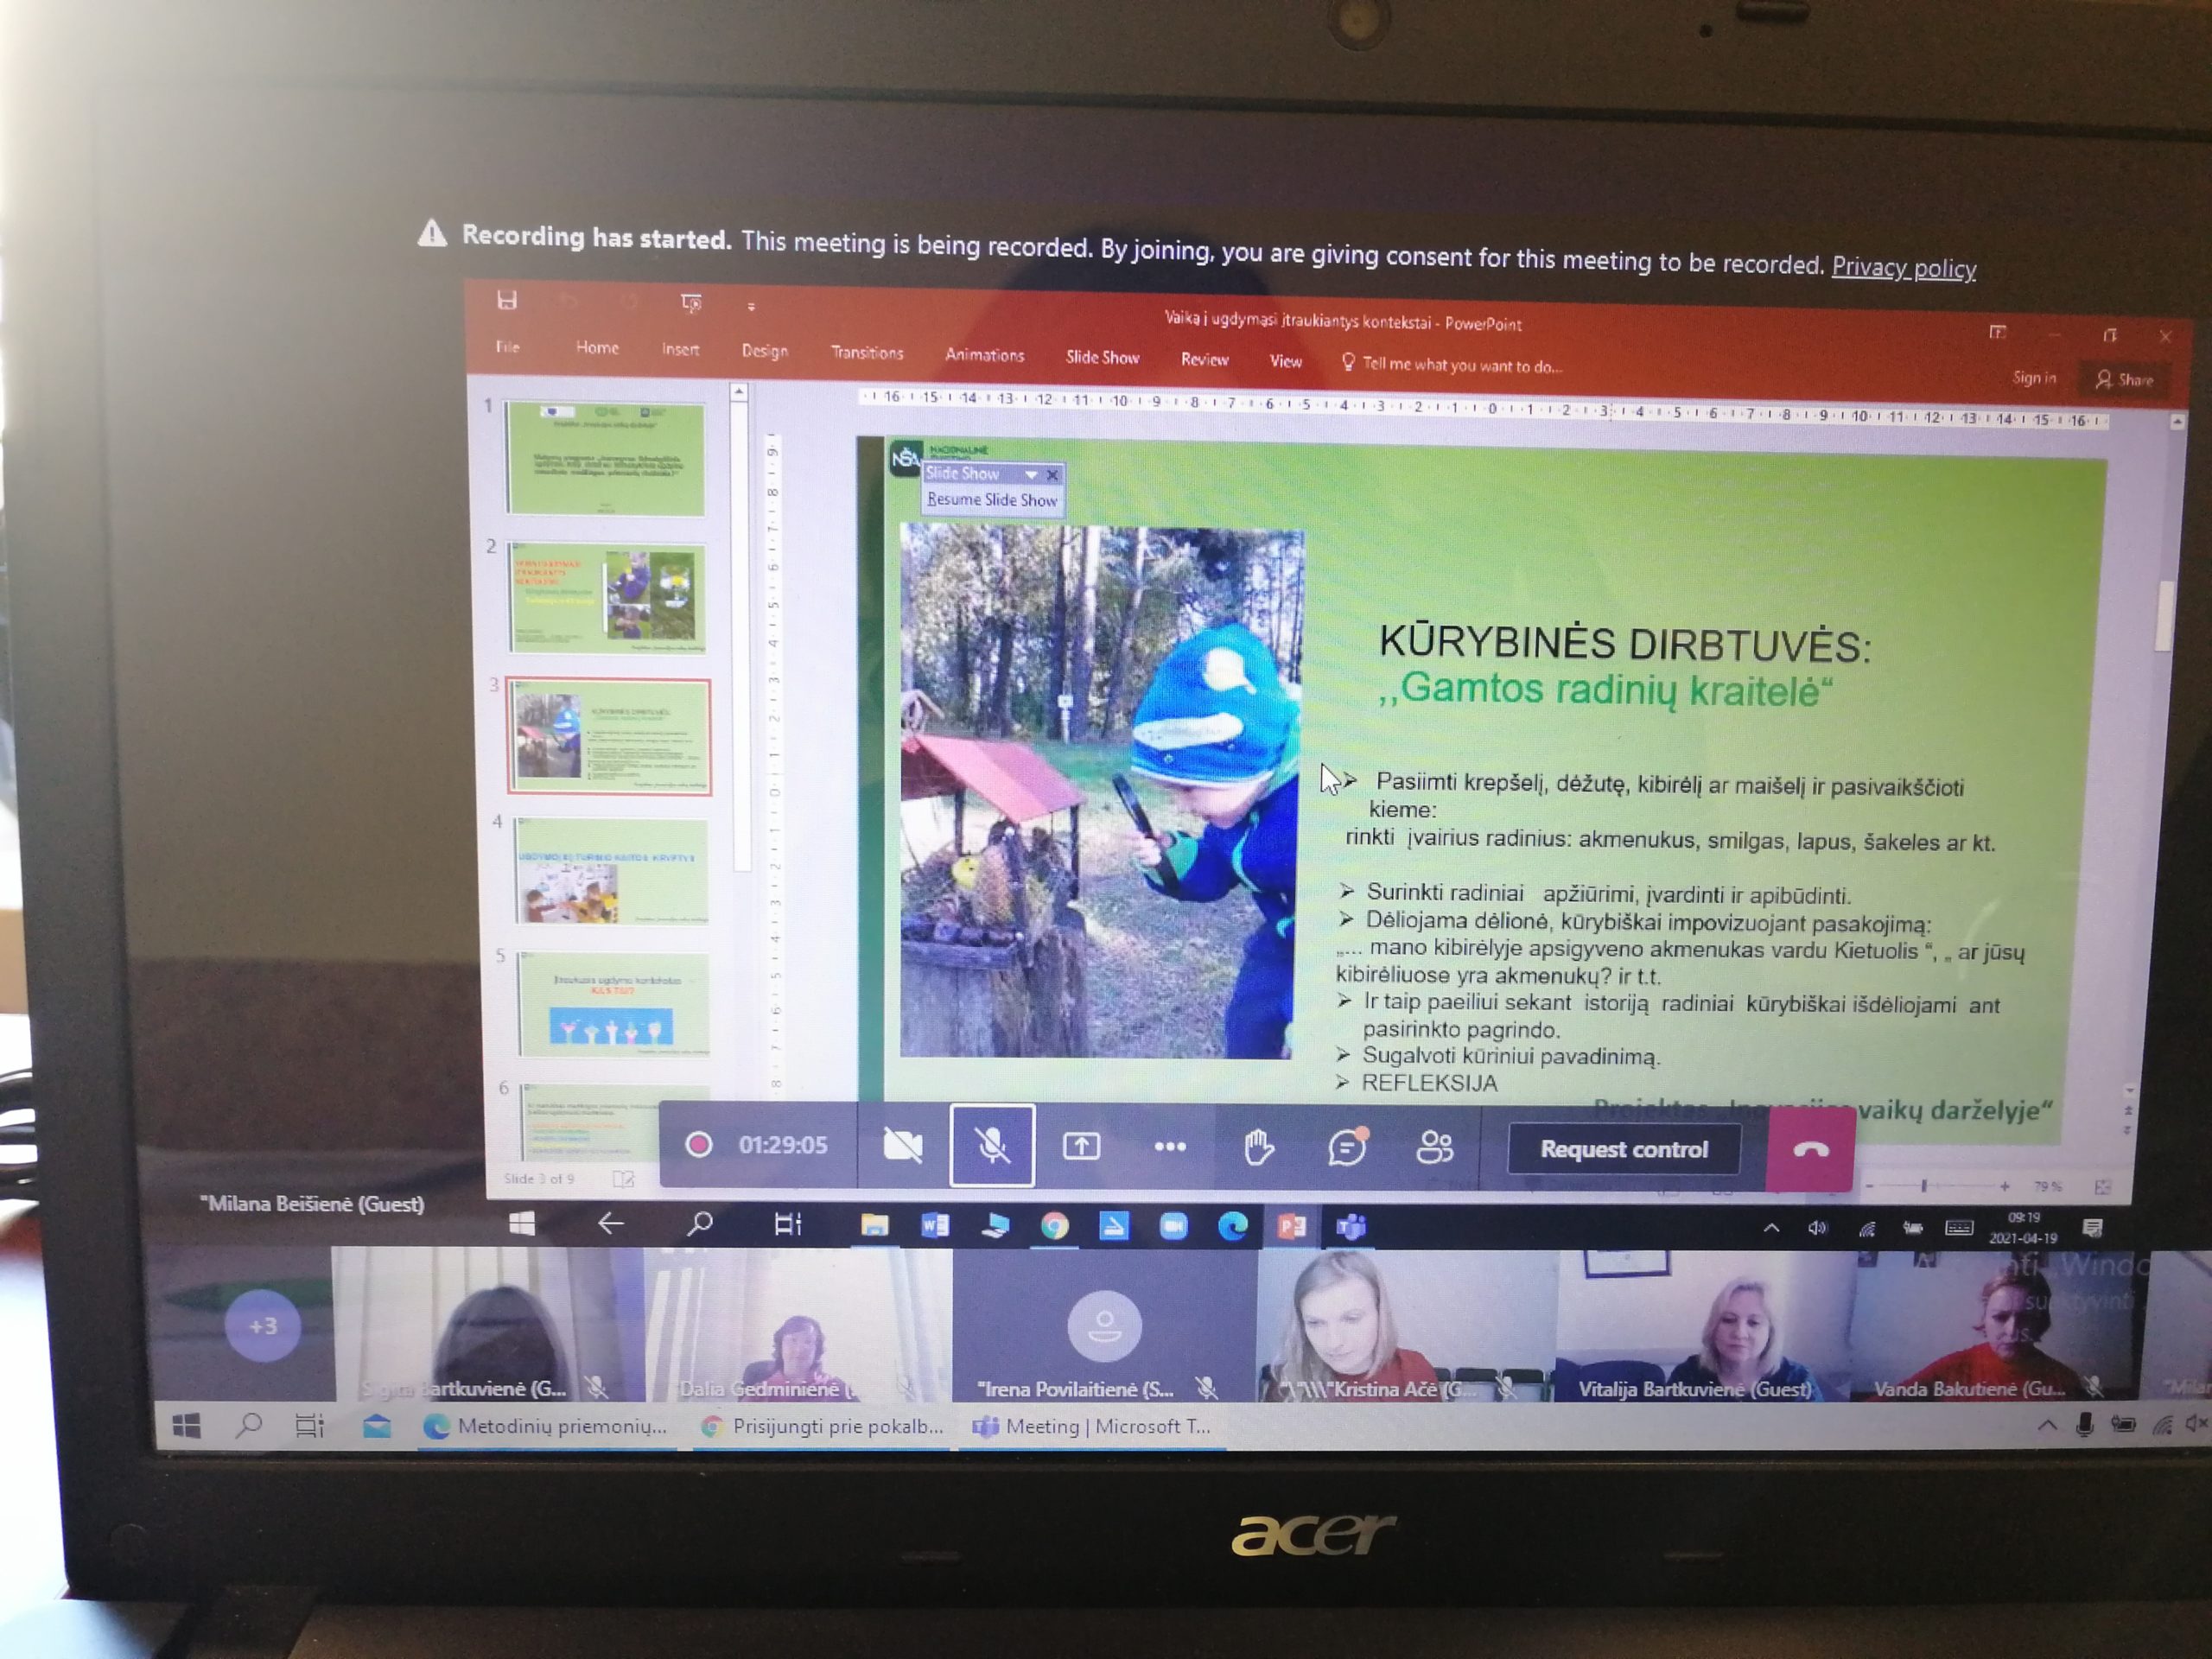
Task: Click the taskbar search magnifier icon
Action: coord(248,1426)
